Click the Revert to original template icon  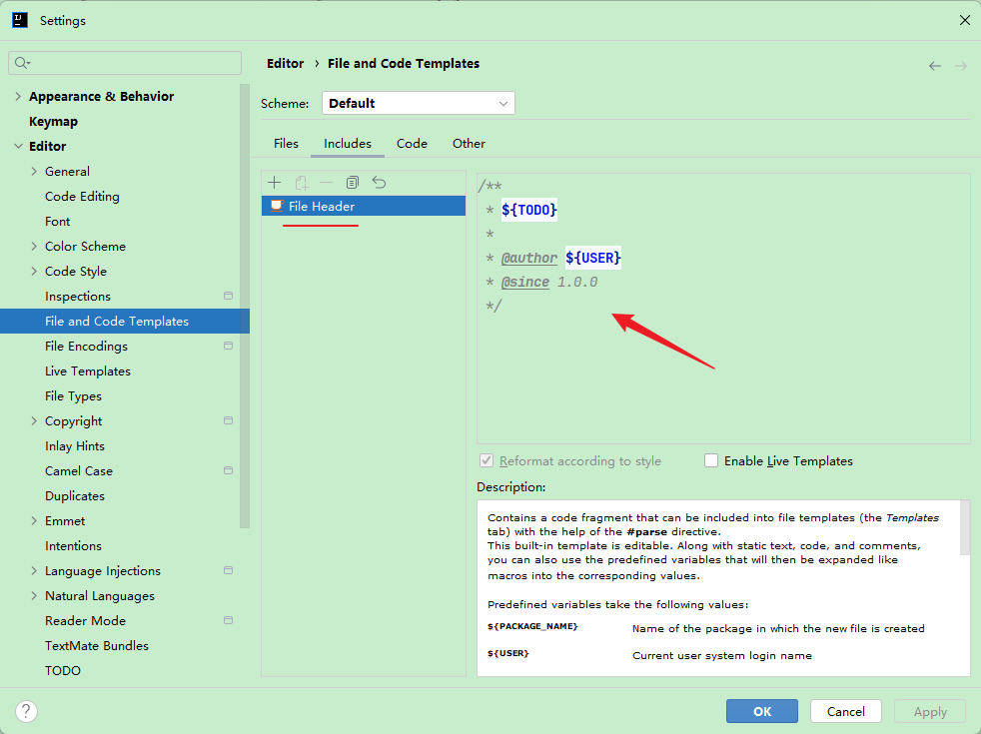point(379,183)
